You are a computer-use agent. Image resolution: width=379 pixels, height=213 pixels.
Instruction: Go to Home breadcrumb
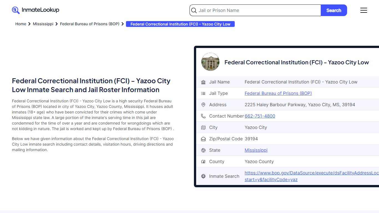coord(21,24)
